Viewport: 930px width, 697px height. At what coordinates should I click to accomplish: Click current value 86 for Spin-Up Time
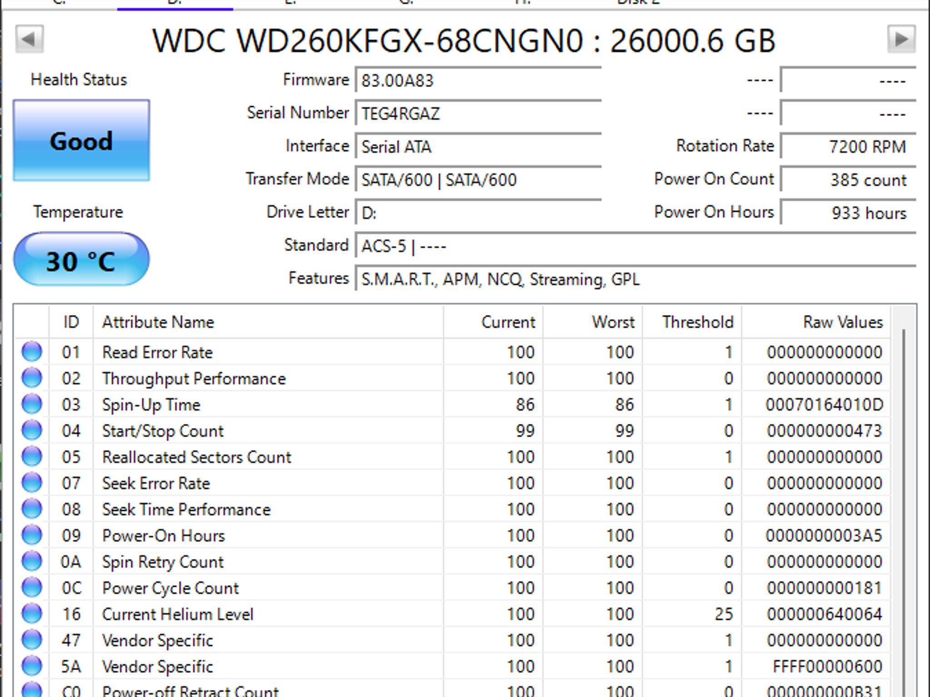(525, 405)
